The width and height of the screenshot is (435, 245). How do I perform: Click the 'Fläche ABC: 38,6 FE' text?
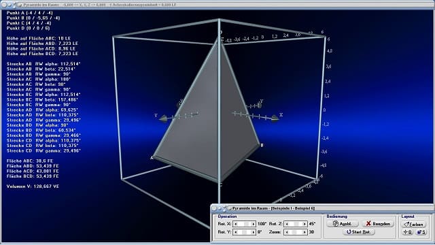pyautogui.click(x=30, y=161)
